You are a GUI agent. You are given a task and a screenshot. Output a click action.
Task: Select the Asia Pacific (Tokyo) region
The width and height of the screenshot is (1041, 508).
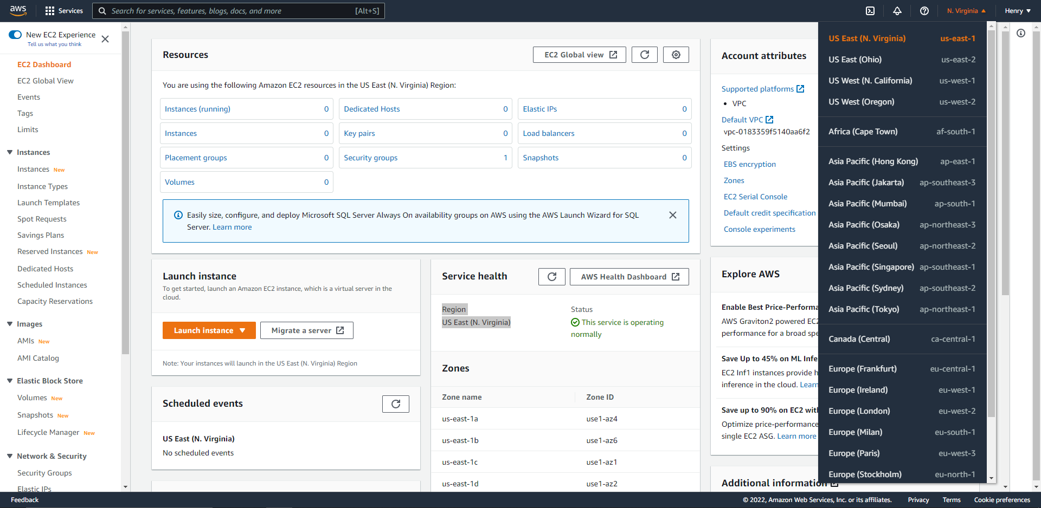coord(864,309)
